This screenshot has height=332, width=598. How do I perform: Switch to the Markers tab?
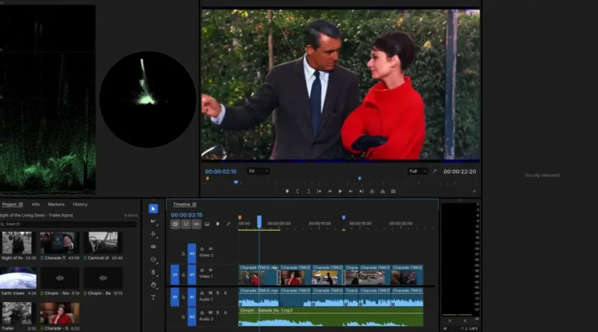(x=56, y=204)
